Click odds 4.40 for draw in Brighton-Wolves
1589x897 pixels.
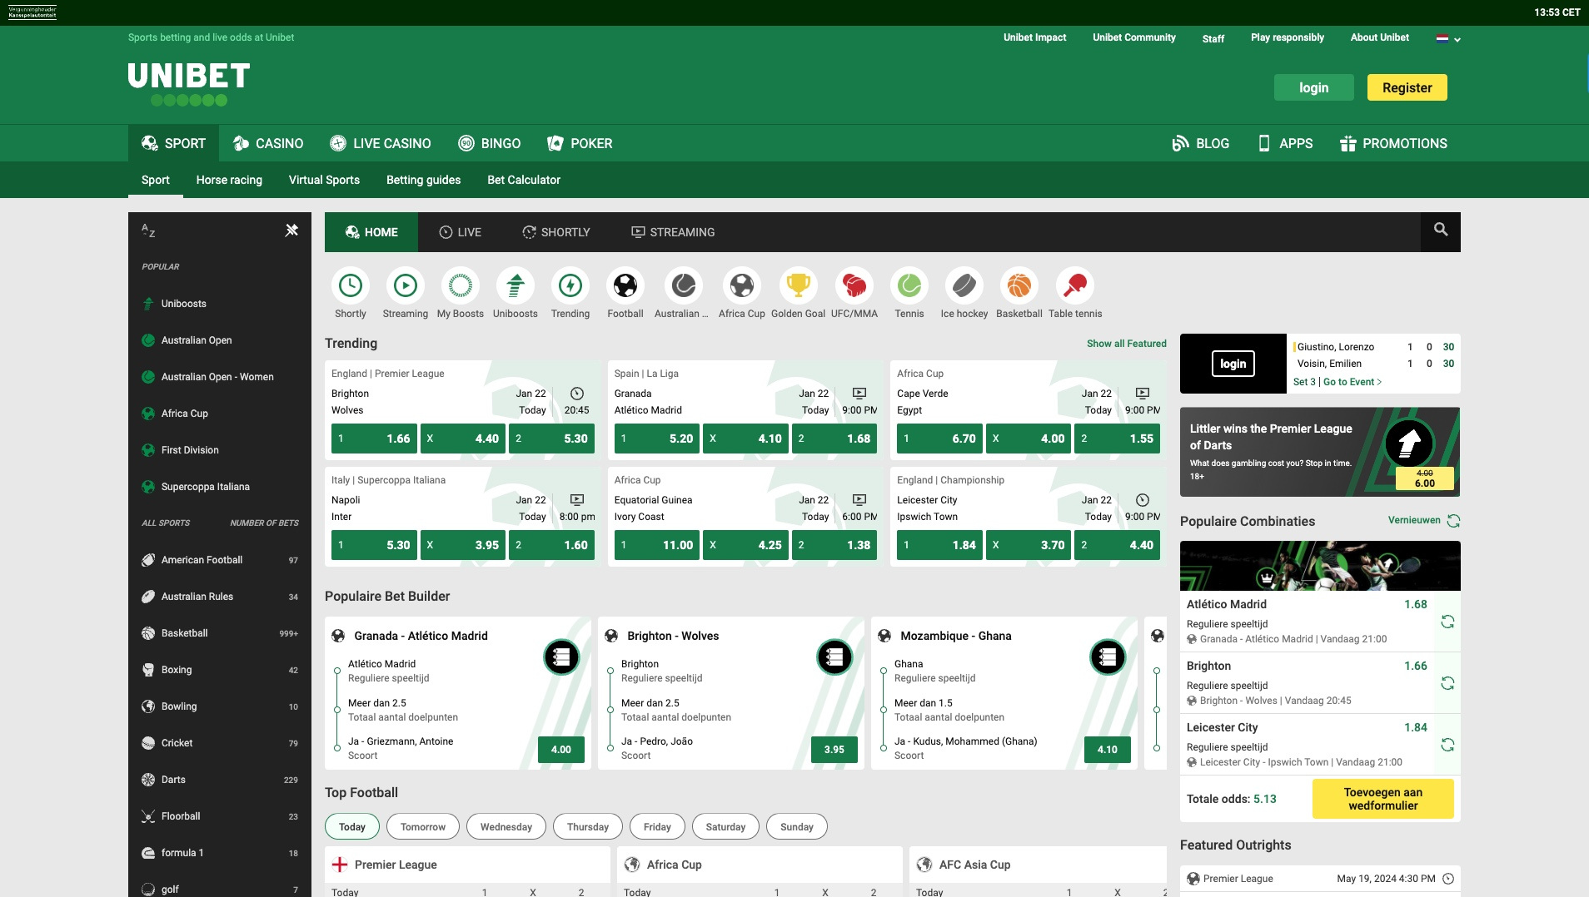462,439
